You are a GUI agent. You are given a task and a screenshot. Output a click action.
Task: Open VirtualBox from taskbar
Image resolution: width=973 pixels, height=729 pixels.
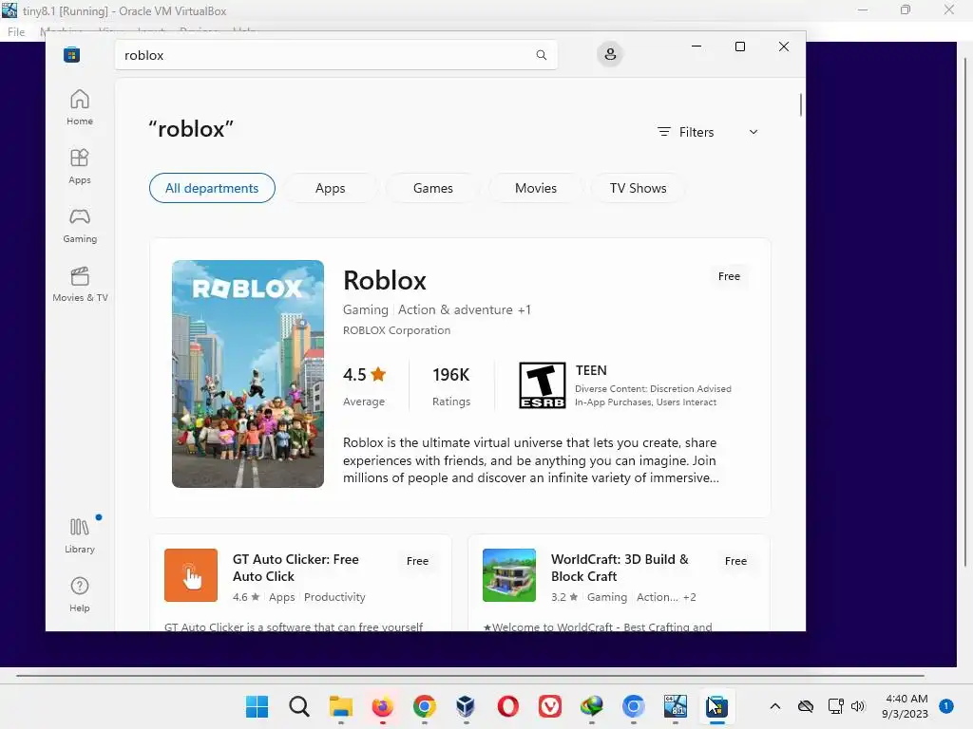466,706
